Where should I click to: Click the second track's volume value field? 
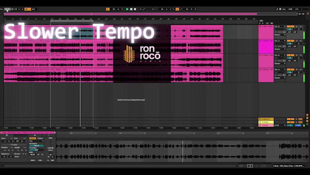pyautogui.click(x=290, y=43)
